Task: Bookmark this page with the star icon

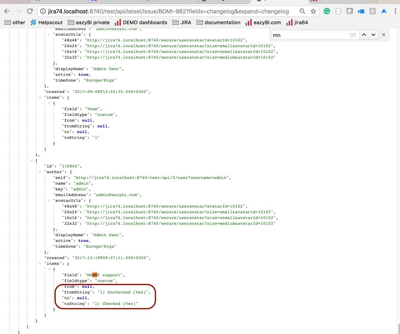Action: (x=313, y=11)
